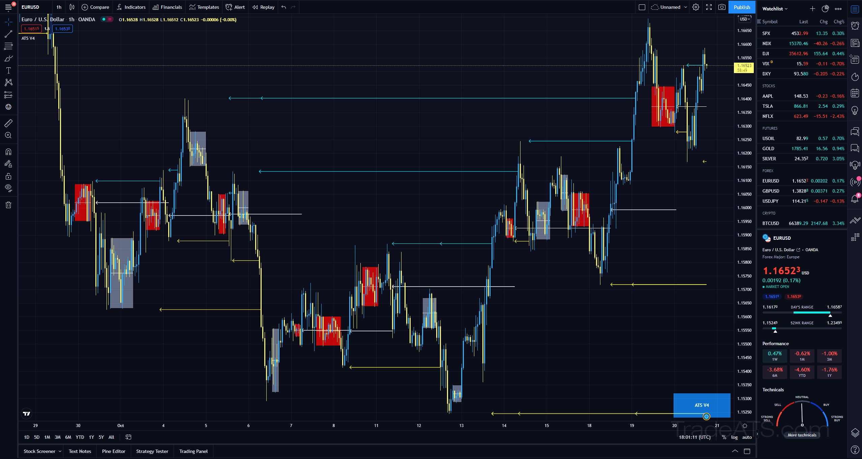Select the Trend Line drawing tool
The image size is (862, 459).
pos(8,34)
